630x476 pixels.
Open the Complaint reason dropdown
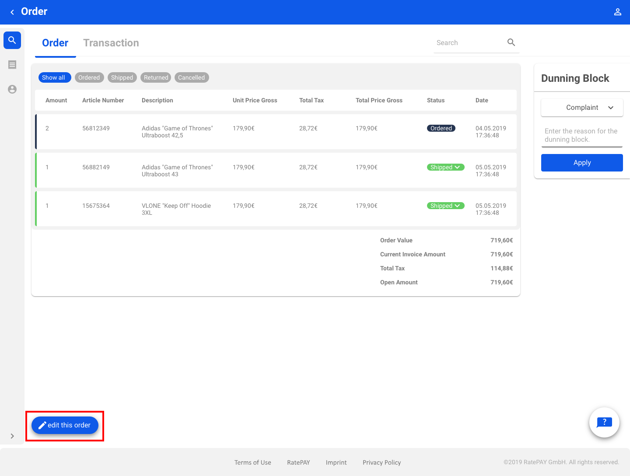click(582, 108)
